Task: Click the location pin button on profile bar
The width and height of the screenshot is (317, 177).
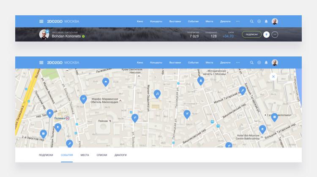Action: coord(266,35)
